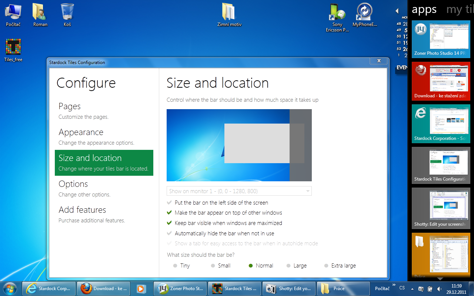The image size is (474, 296).
Task: Open the Tiles_free desktop icon
Action: pyautogui.click(x=13, y=50)
